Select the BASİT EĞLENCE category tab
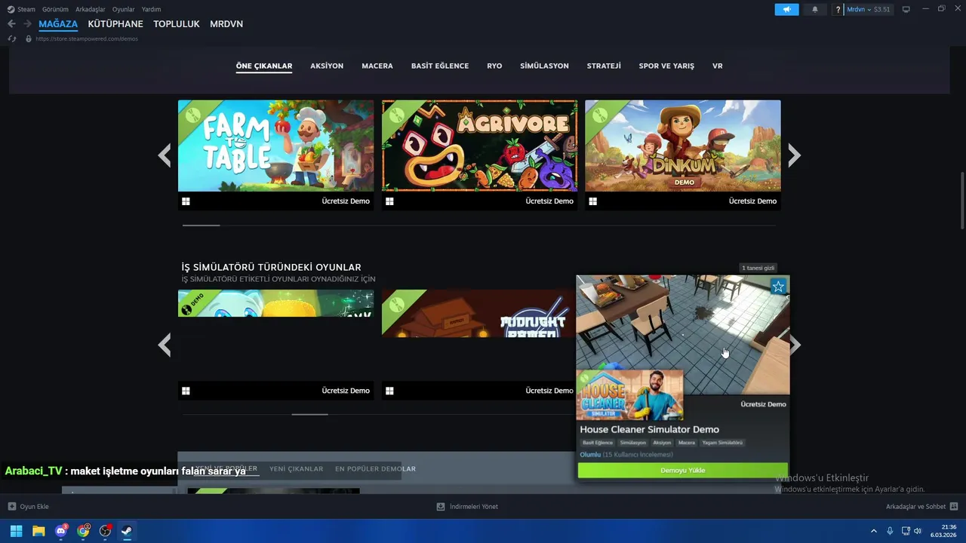Screen dimensions: 966x543 tap(440, 66)
